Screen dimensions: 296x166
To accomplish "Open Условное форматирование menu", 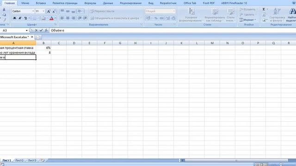I will tap(191, 15).
